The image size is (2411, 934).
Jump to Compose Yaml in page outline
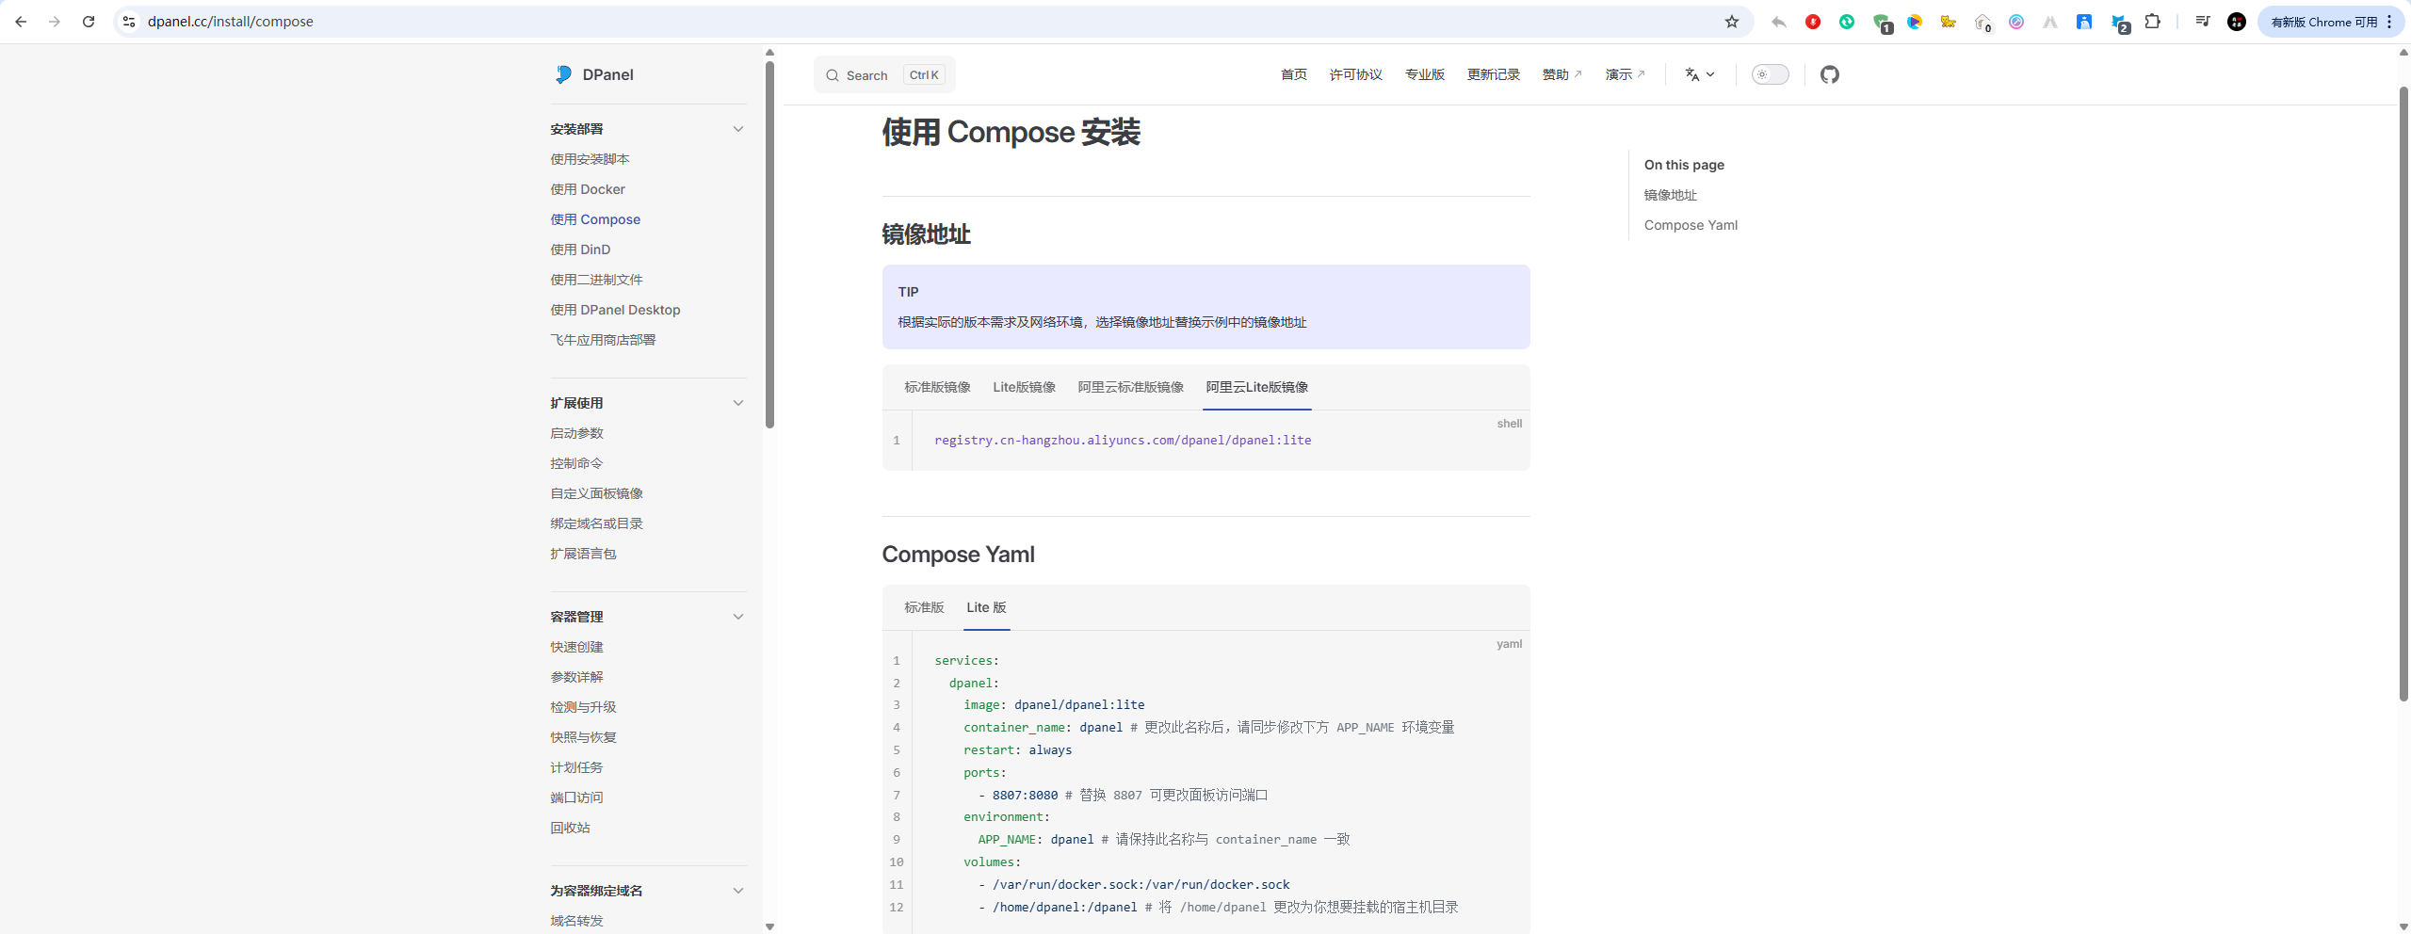(1691, 225)
